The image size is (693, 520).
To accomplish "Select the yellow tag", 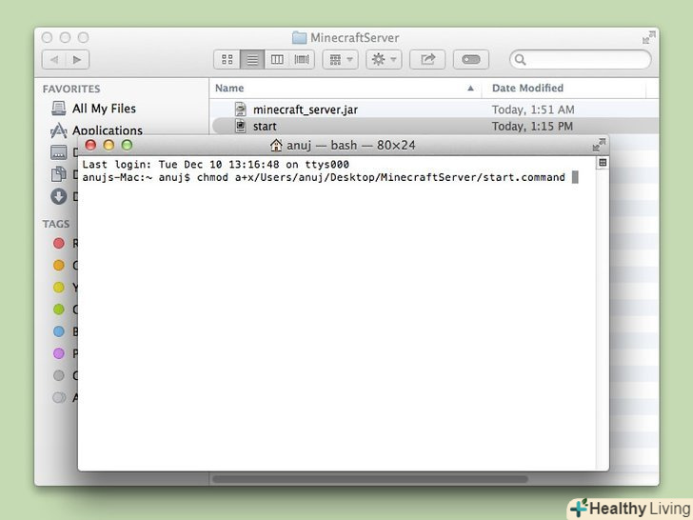I will pyautogui.click(x=59, y=288).
